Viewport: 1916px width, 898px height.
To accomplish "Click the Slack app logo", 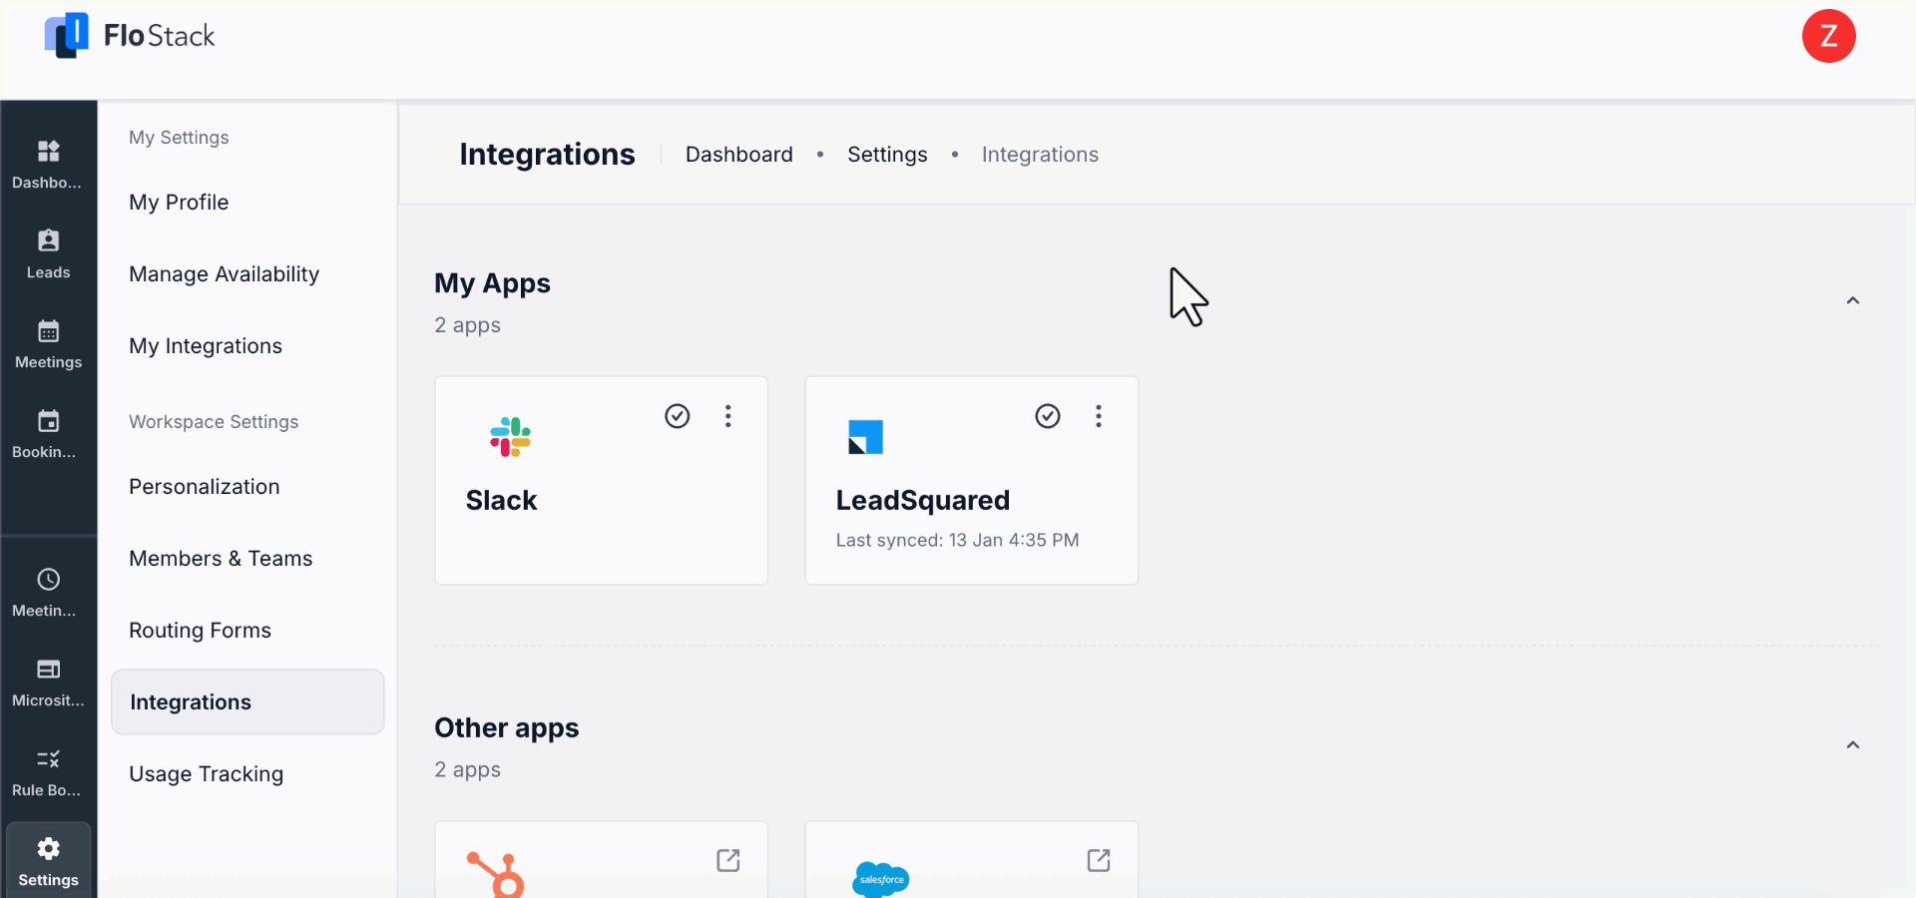I will [510, 437].
